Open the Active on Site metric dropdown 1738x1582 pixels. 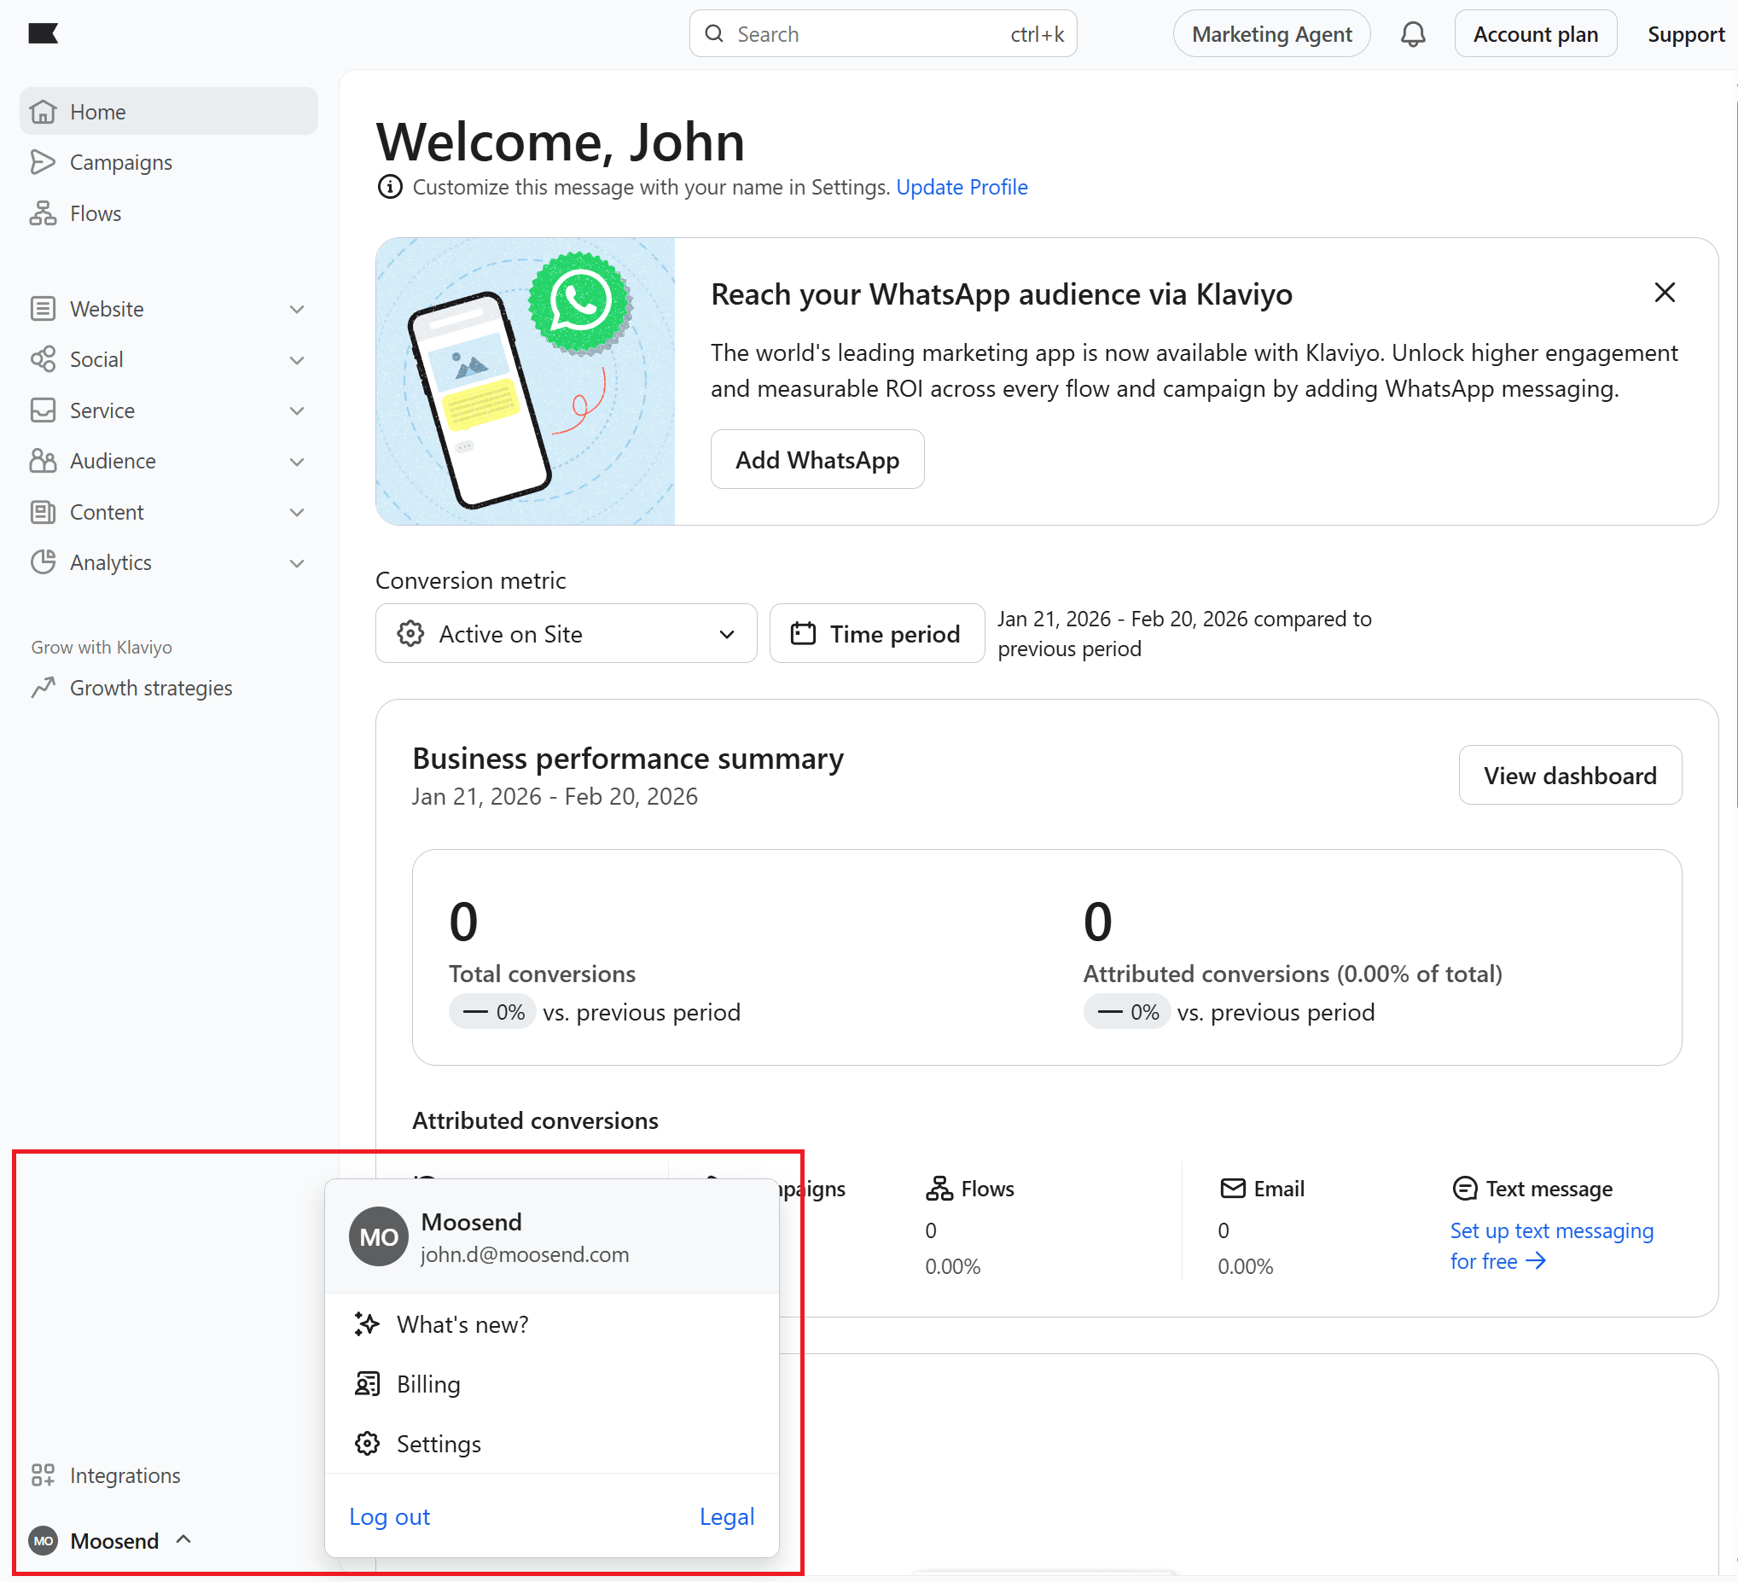[x=567, y=634]
